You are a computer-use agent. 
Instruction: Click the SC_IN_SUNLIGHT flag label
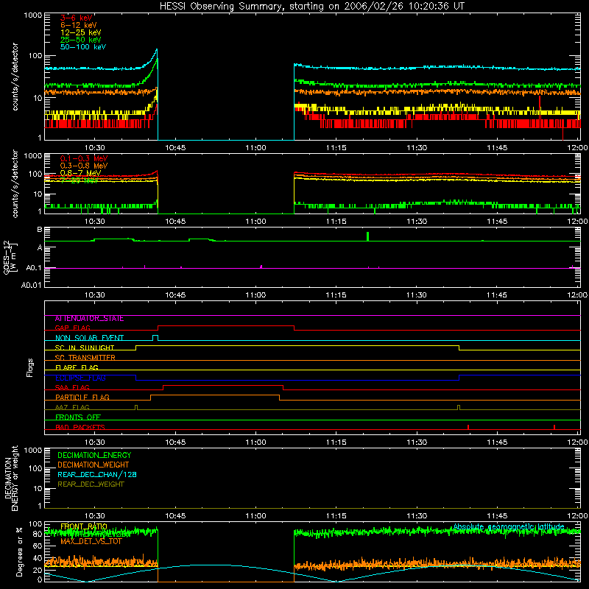pos(85,348)
